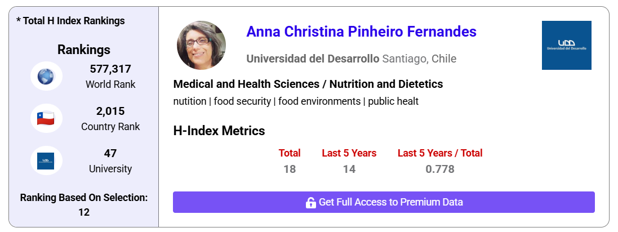
Task: Click the H-Index Metrics heading
Action: [219, 131]
